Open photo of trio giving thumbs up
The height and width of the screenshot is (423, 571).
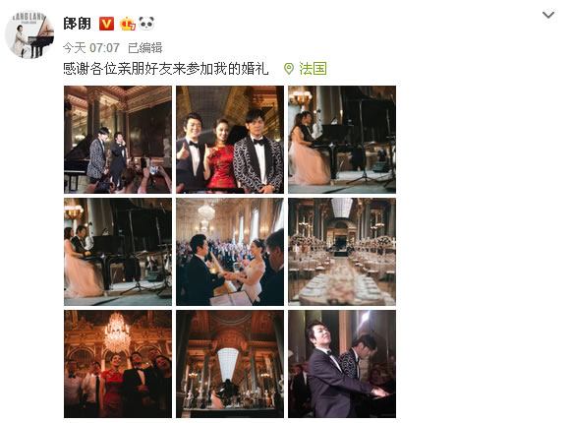click(230, 140)
